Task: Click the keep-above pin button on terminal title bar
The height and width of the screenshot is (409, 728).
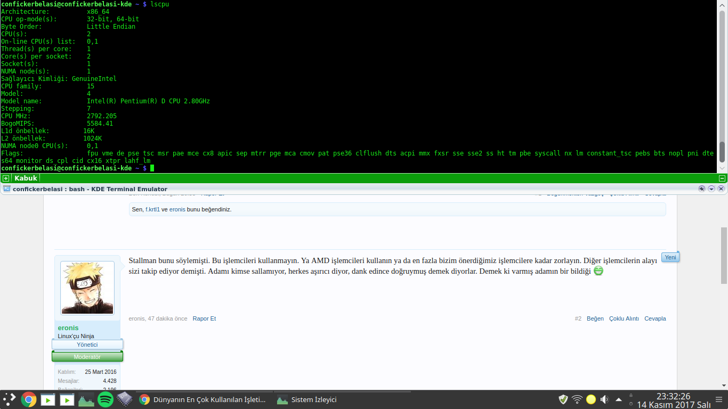Action: pyautogui.click(x=702, y=189)
